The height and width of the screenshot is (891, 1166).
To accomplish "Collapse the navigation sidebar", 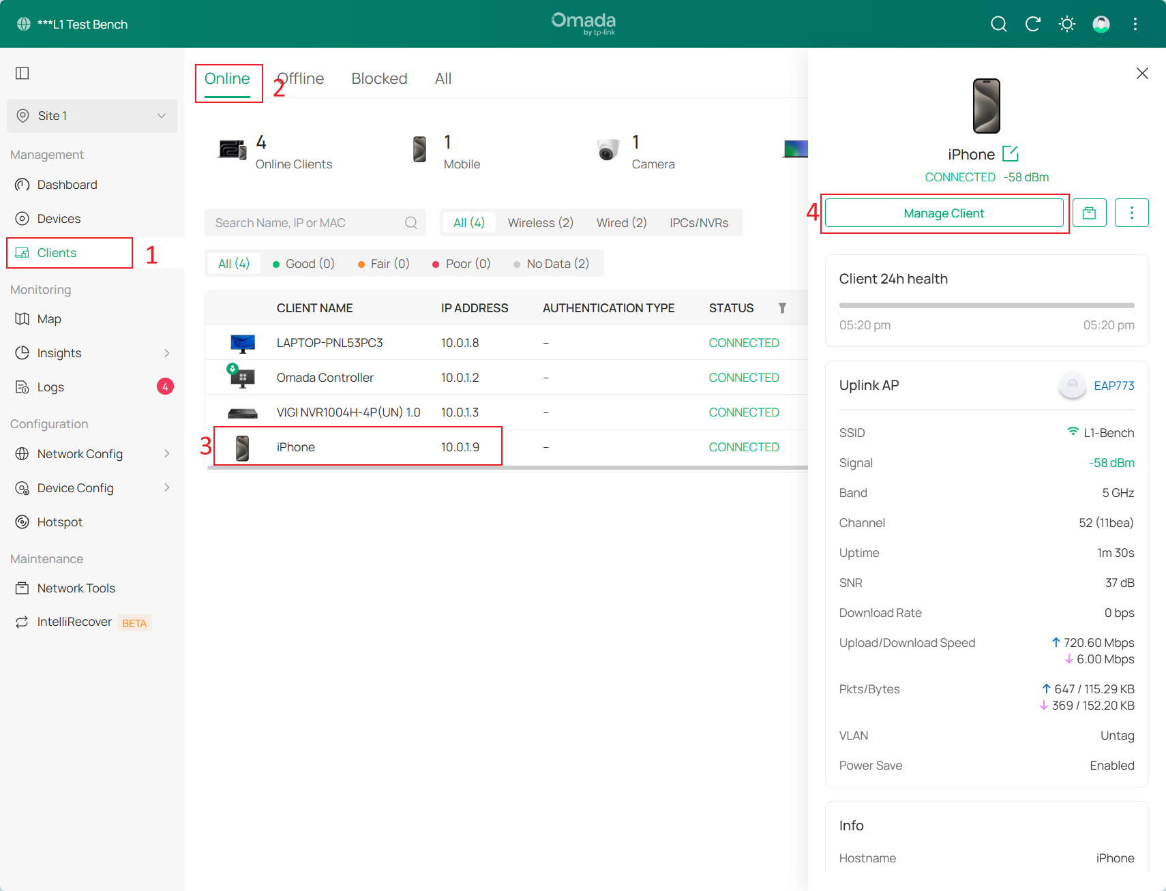I will tap(22, 72).
